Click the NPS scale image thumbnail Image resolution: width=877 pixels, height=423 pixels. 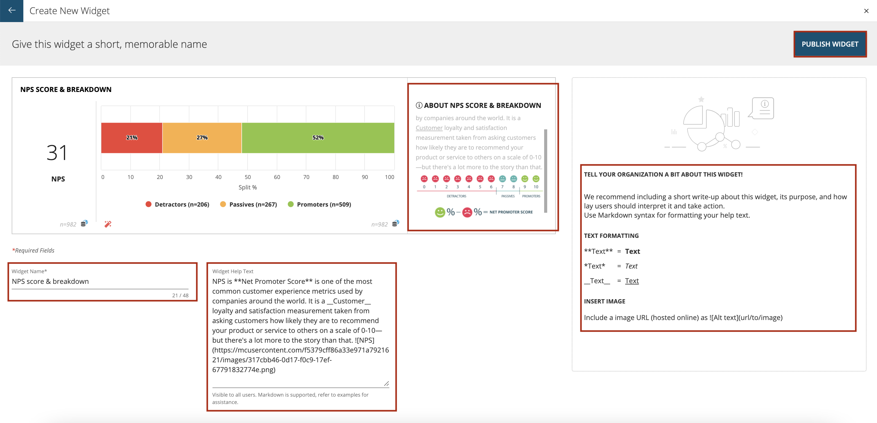[x=479, y=196]
